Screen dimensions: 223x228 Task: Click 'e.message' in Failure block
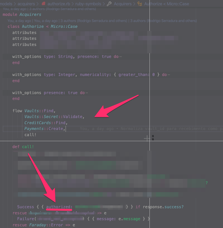click(129, 219)
